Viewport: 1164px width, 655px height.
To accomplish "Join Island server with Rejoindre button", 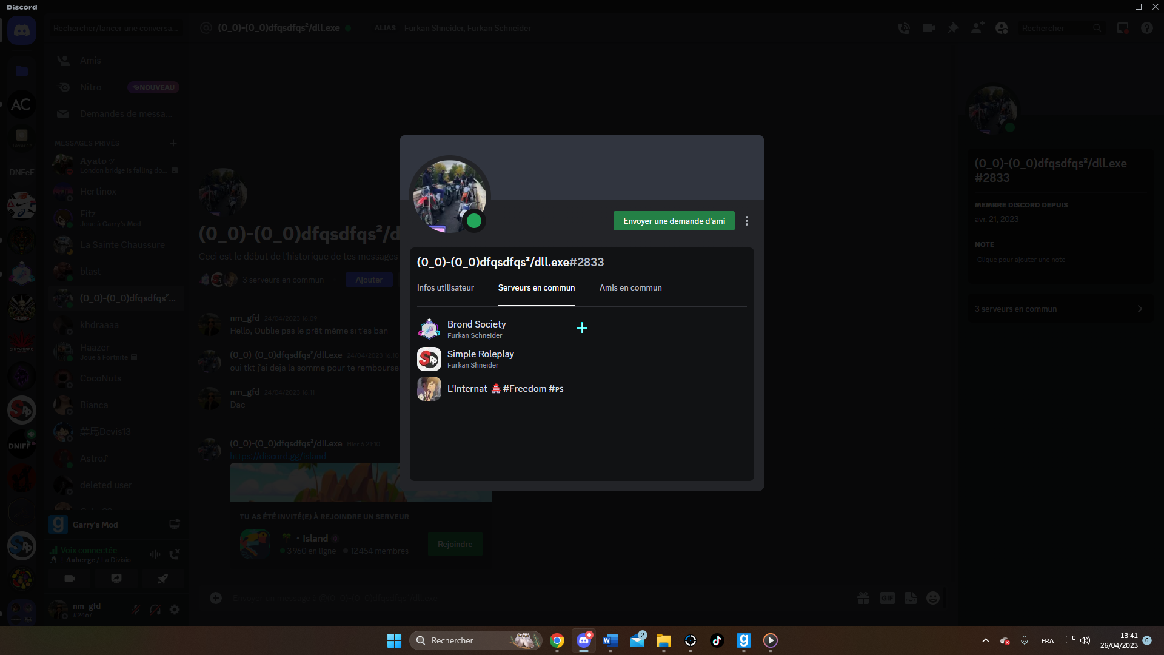I will click(x=455, y=544).
